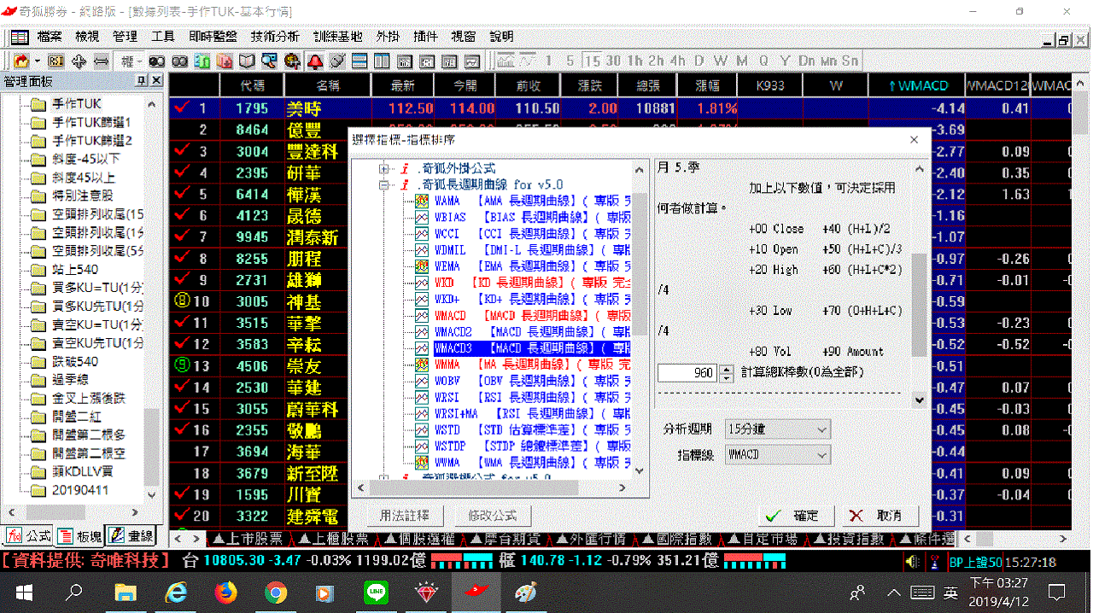Toggle the red checkmark for row 14 華建
This screenshot has height=613, width=1093.
point(181,387)
